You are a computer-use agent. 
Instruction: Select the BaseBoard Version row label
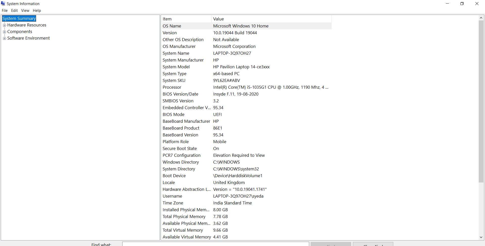(x=180, y=135)
